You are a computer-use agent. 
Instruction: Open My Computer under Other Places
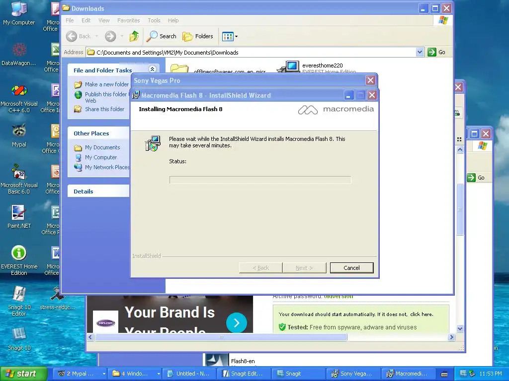95,157
